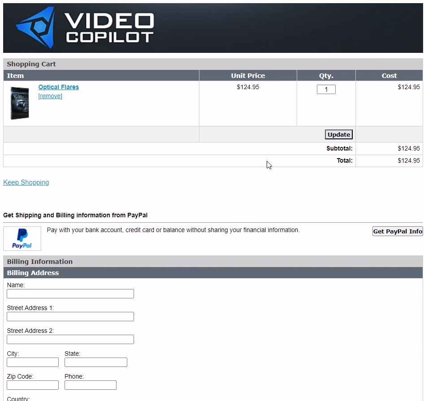Image resolution: width=424 pixels, height=401 pixels.
Task: Click the Unit Price column header
Action: coord(248,75)
